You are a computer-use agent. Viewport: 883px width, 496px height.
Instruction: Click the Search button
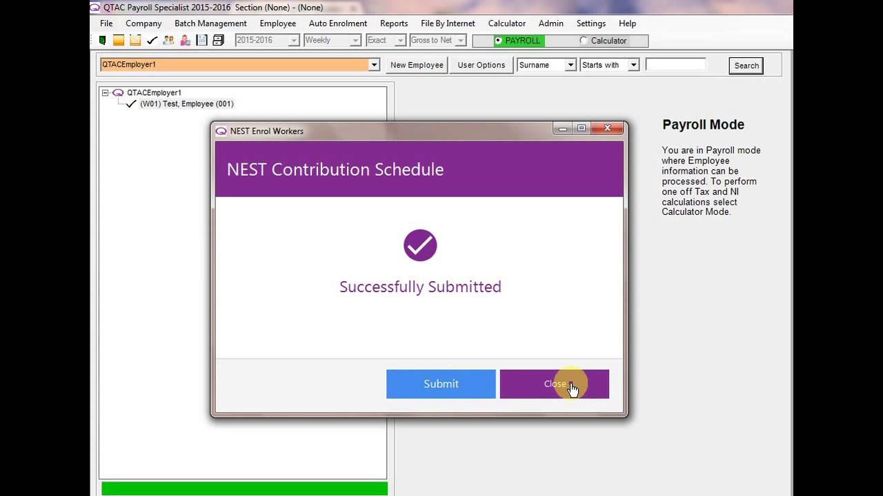[746, 65]
